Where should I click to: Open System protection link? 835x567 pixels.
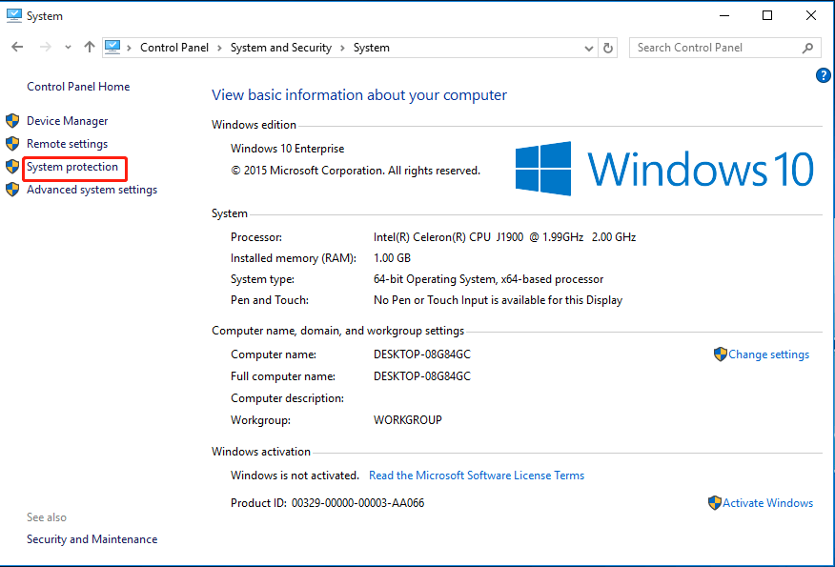(72, 167)
